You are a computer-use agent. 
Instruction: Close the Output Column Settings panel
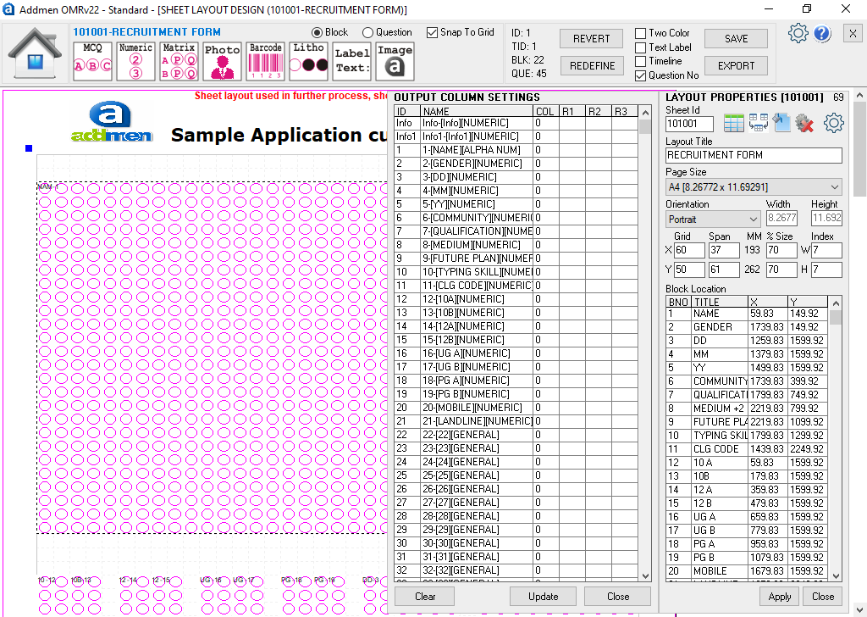617,597
